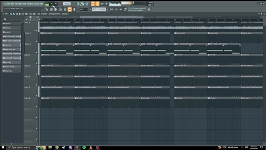Viewport: 266px width, 150px height.
Task: Open the HELP menu
Action: 41,4
